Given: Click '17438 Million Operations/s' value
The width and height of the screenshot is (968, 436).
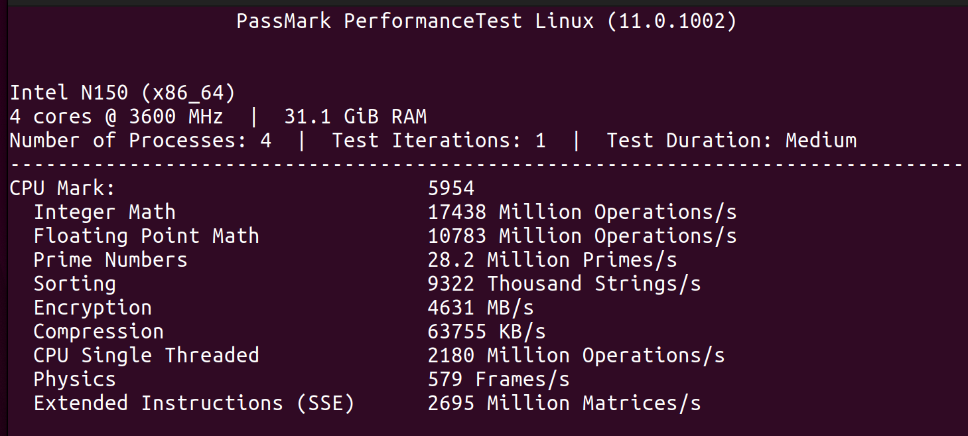Looking at the screenshot, I should pos(583,212).
